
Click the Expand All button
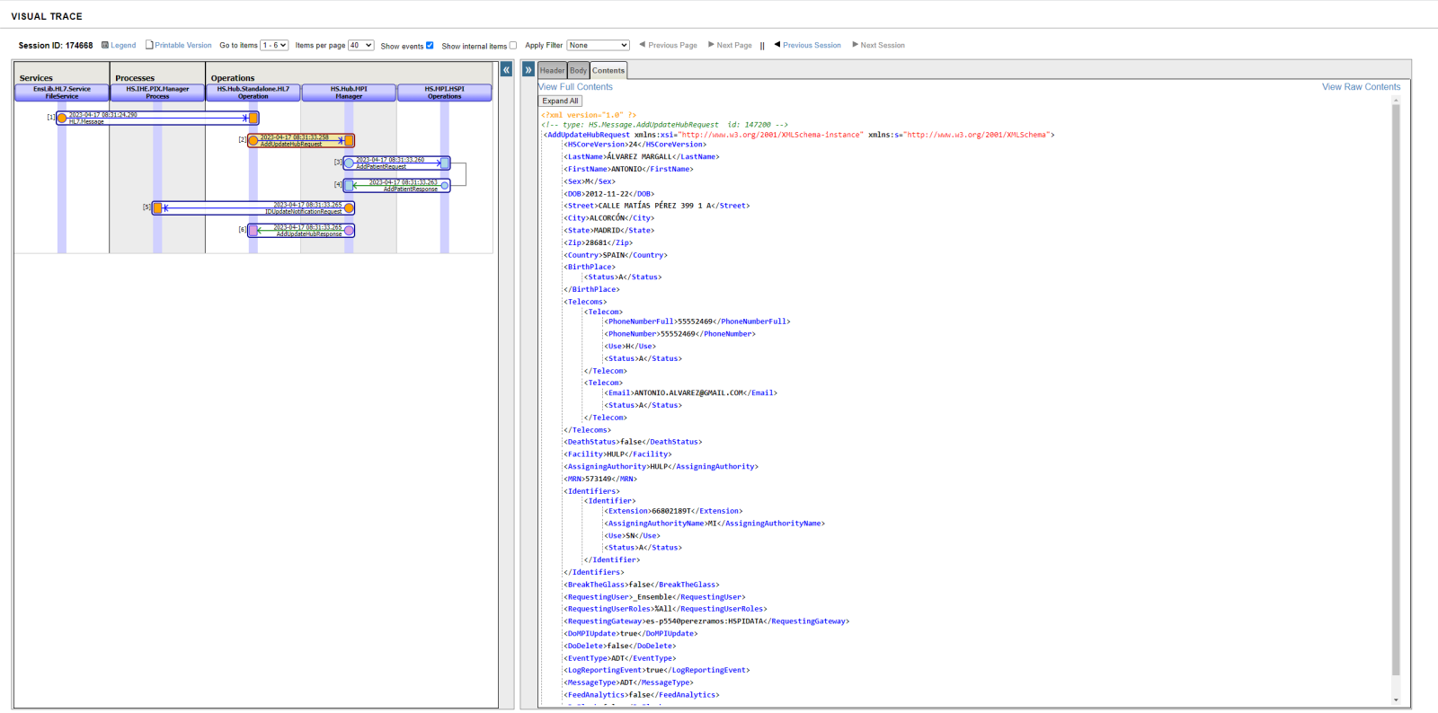(x=560, y=101)
